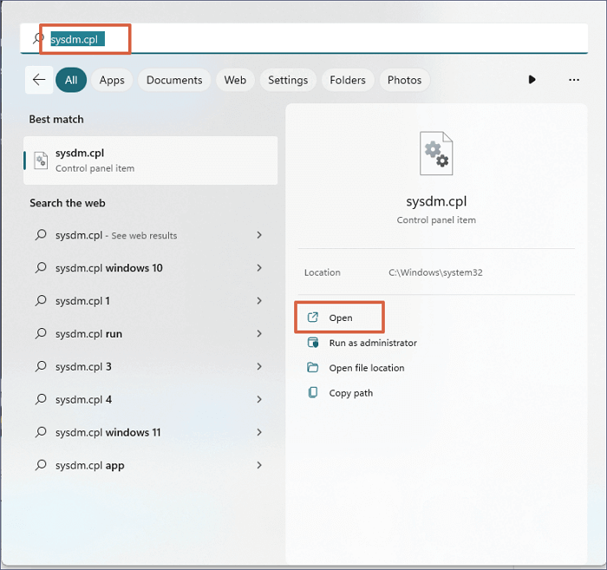Expand the 'sysdm.cpl 1' chevron
Screen dimensions: 607x570
click(x=259, y=301)
